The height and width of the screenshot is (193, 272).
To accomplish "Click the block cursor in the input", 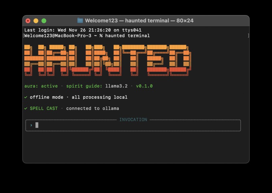I will point(37,125).
